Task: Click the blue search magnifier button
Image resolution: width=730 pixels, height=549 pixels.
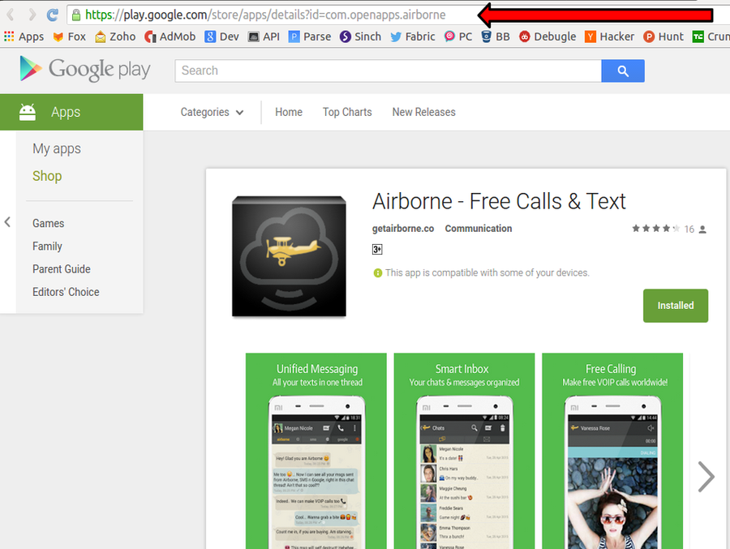Action: coord(623,71)
